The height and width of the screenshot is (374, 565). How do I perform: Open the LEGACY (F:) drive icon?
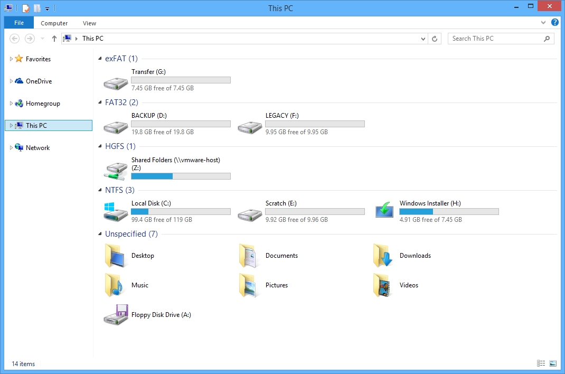[250, 127]
